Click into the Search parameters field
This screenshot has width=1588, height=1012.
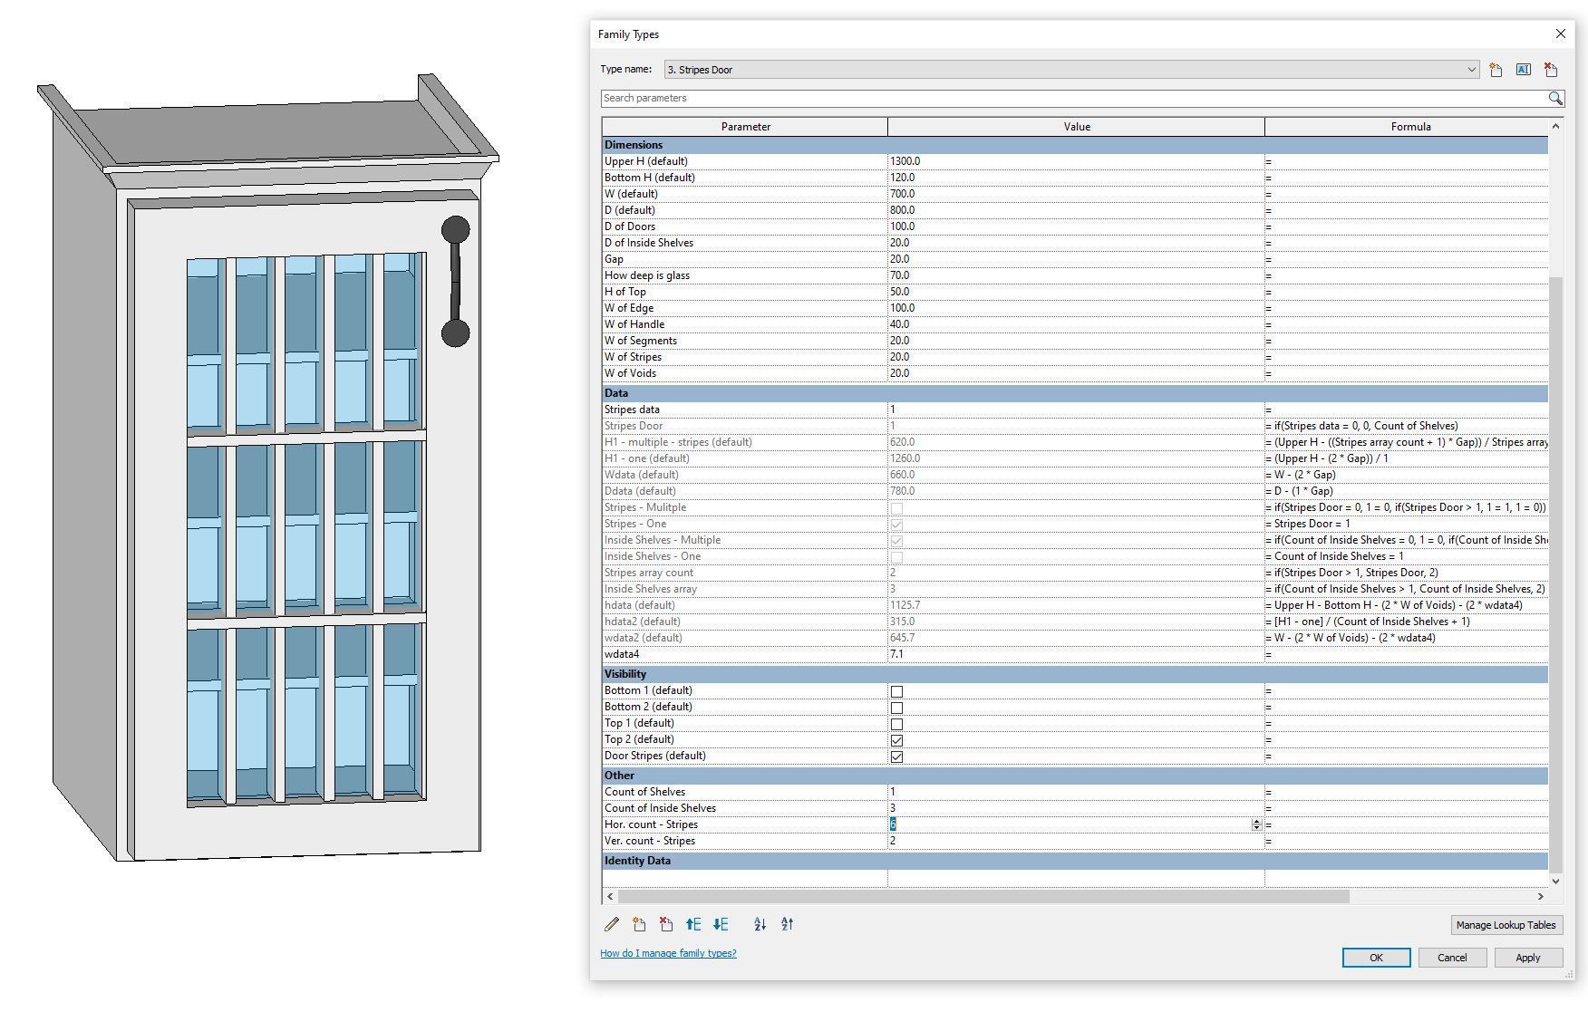[1074, 98]
